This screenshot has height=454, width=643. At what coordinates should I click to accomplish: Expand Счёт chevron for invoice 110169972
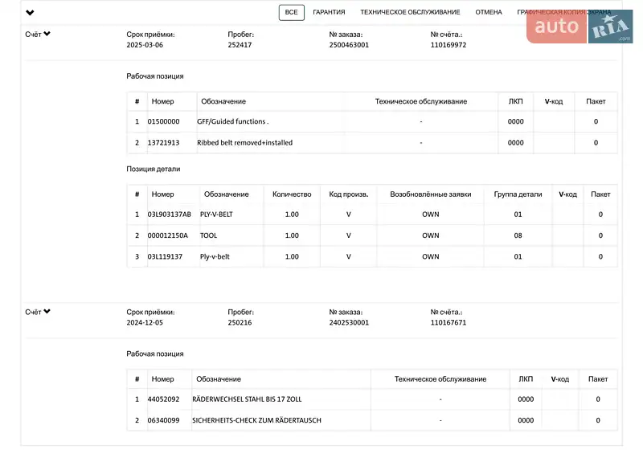(x=47, y=34)
